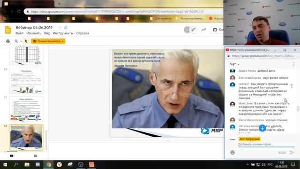
Task: Click the АСП Меркурий author badge
Action: [249, 139]
